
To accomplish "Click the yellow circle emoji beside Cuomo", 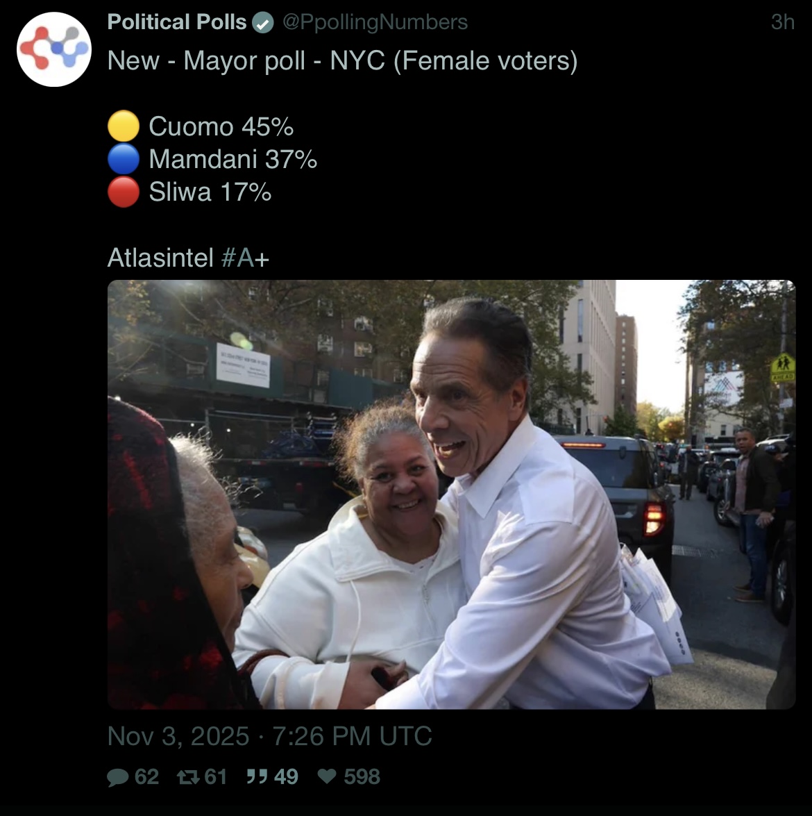I will [x=124, y=126].
